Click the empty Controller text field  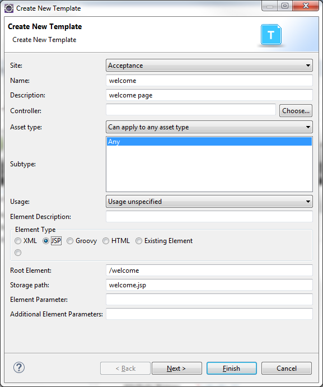point(191,109)
